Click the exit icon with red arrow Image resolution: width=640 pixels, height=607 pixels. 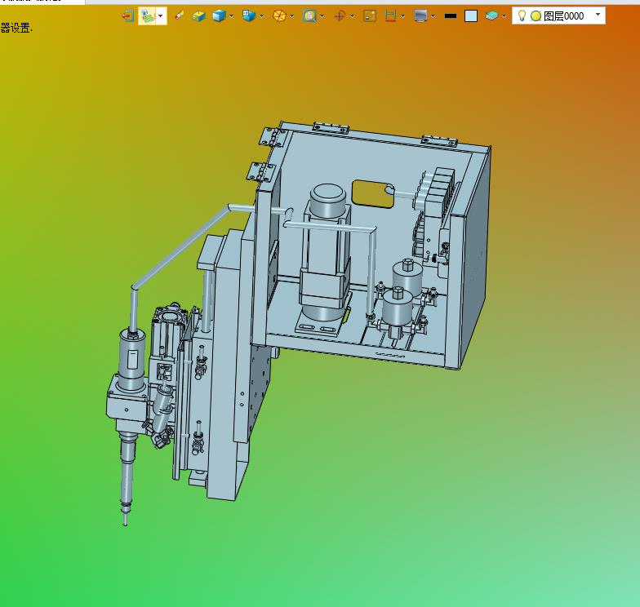click(x=128, y=16)
